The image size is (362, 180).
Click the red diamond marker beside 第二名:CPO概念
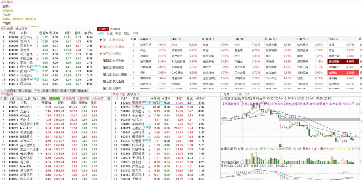[x=101, y=47]
